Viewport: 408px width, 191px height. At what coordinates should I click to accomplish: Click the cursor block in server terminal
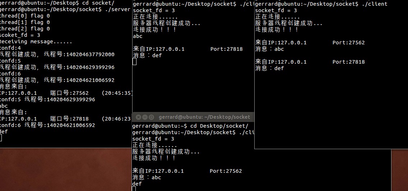pyautogui.click(x=1, y=138)
